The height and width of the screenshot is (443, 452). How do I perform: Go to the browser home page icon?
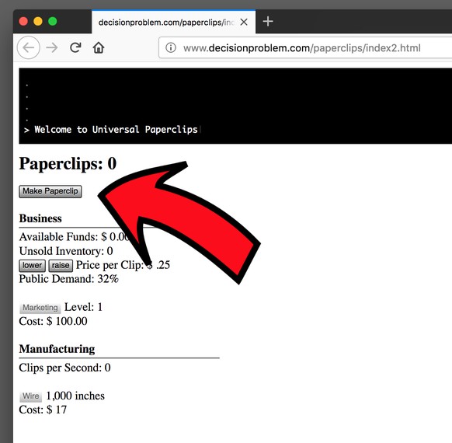point(99,47)
